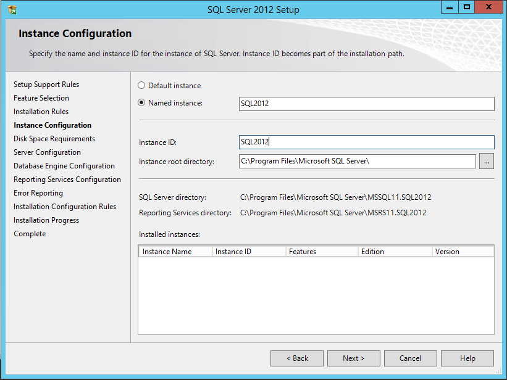Select Instance Configuration step in sidebar
The width and height of the screenshot is (507, 380).
point(52,125)
